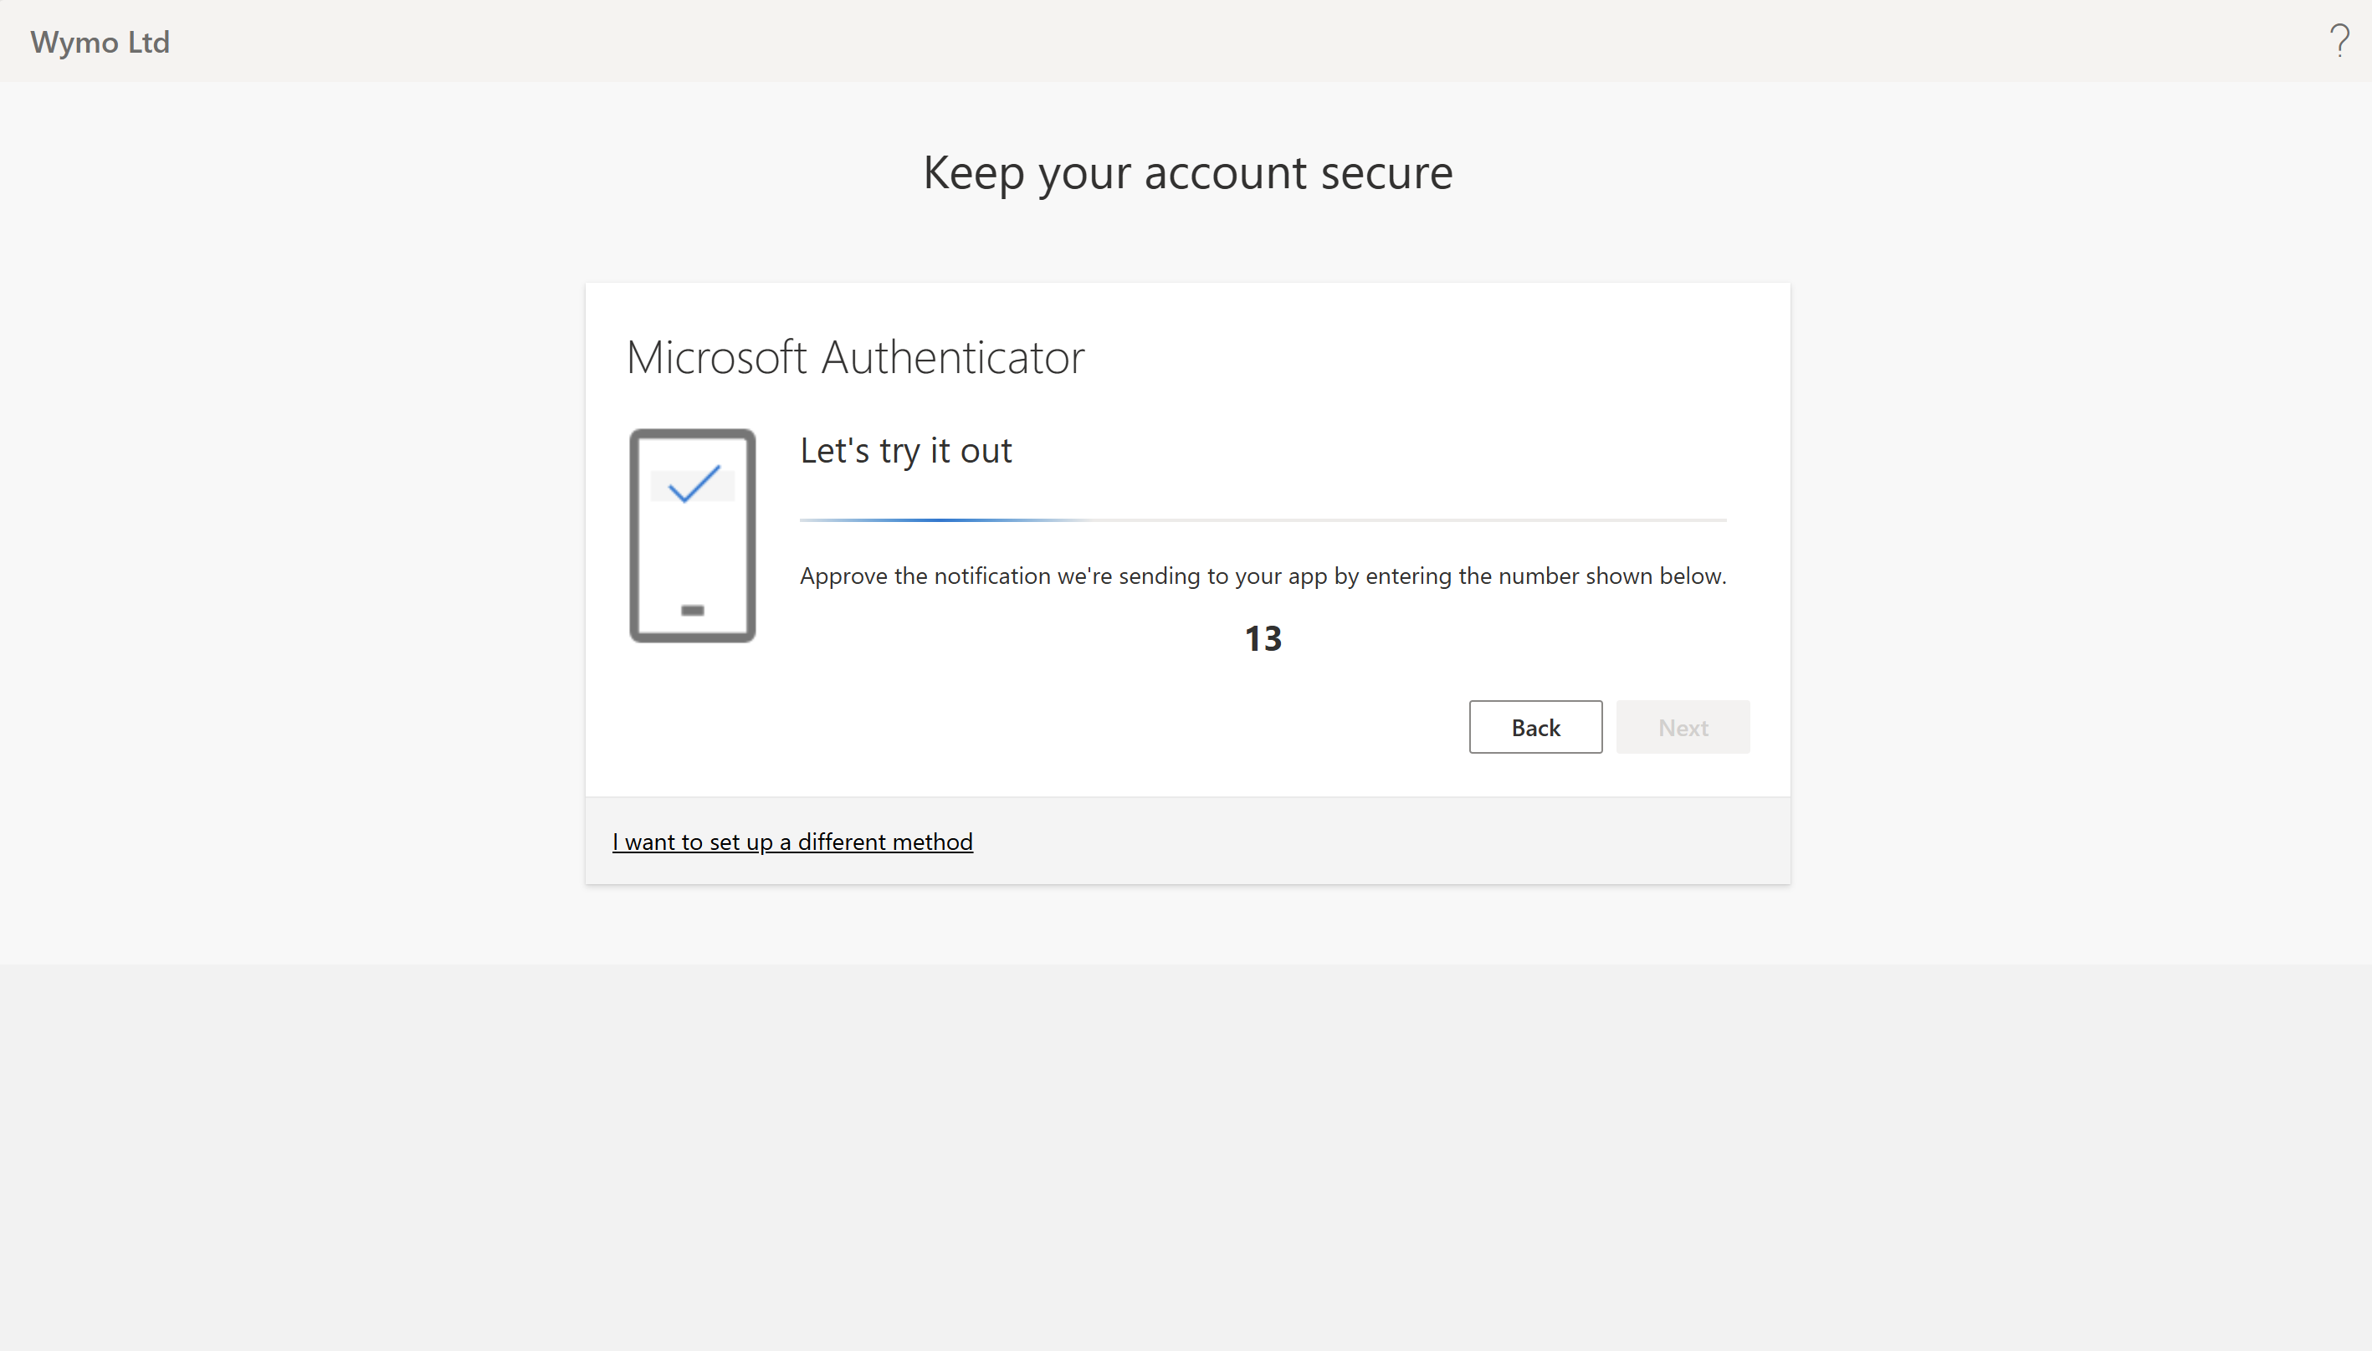Open "I want to set up a different method"
The image size is (2372, 1351).
tap(792, 842)
